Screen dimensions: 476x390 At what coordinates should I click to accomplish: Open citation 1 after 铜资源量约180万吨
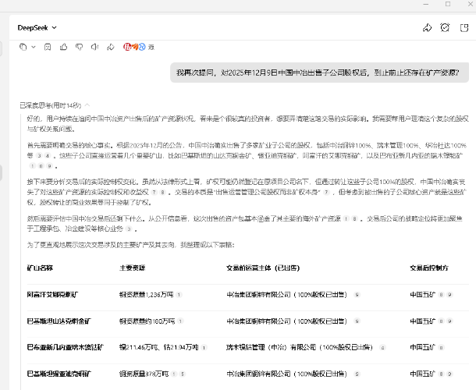180,321
